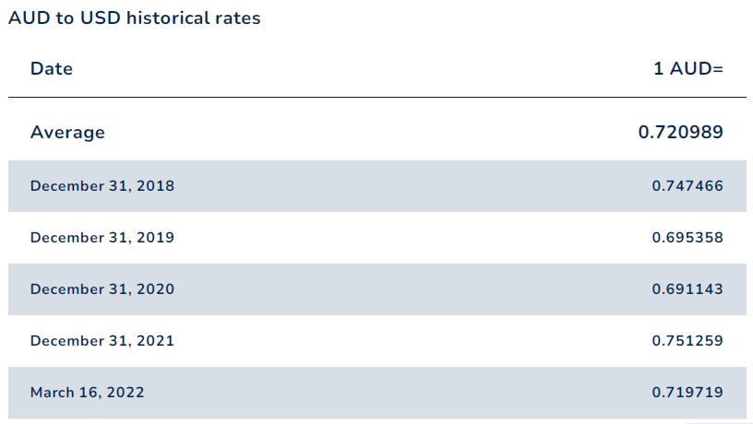Click the March 16, 2022 date cell

tap(88, 393)
